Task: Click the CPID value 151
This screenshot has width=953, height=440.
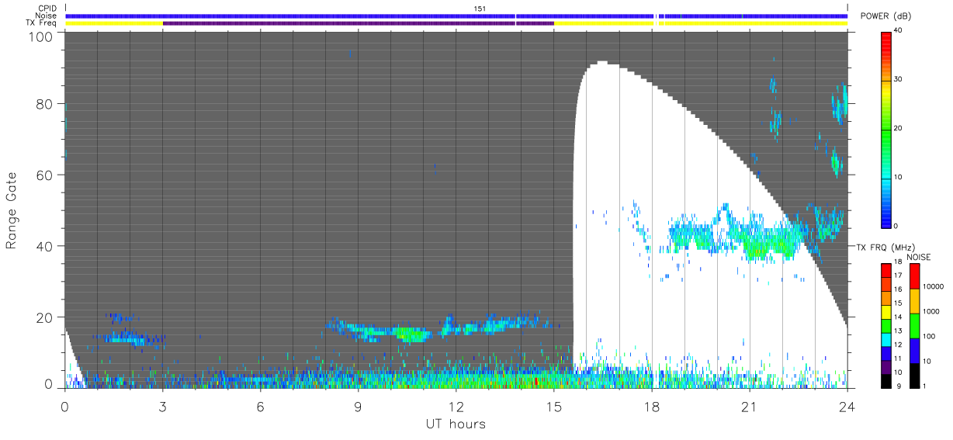Action: [x=479, y=9]
